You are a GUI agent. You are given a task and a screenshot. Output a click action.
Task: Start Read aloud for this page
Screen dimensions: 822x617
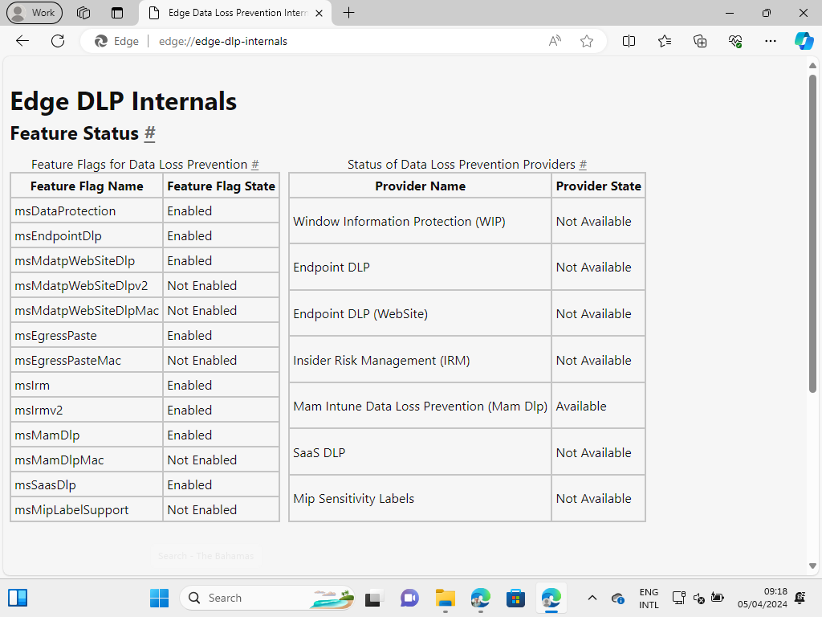pos(554,41)
